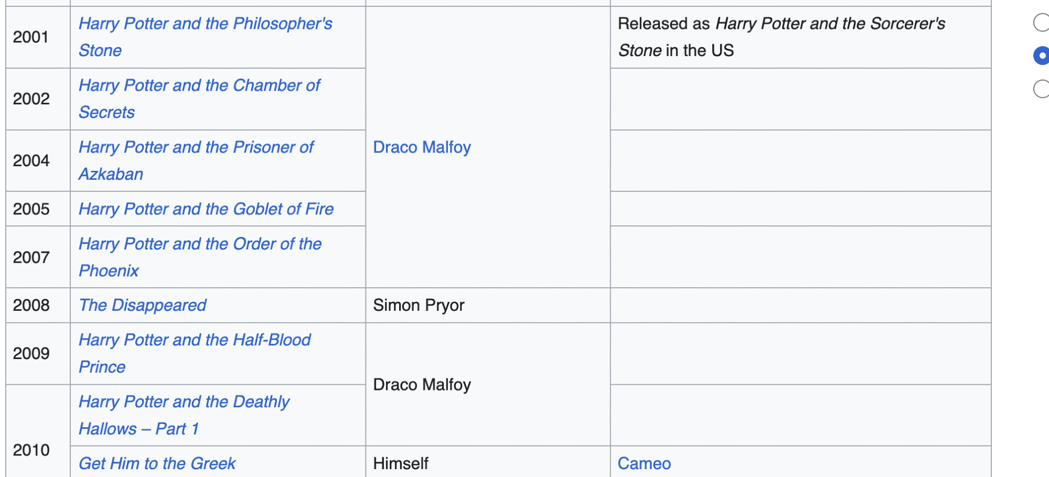The image size is (1049, 477).
Task: Open Harry Potter and the Chamber of Secrets
Action: pyautogui.click(x=199, y=86)
